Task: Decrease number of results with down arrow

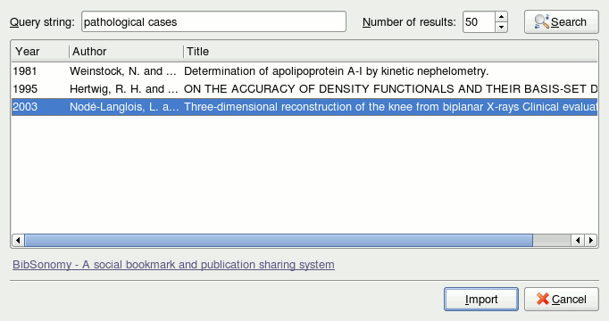Action: tap(502, 27)
